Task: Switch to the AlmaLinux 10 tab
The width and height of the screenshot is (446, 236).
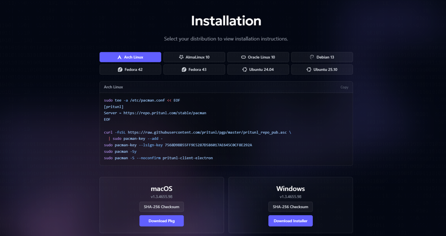Action: pyautogui.click(x=194, y=57)
